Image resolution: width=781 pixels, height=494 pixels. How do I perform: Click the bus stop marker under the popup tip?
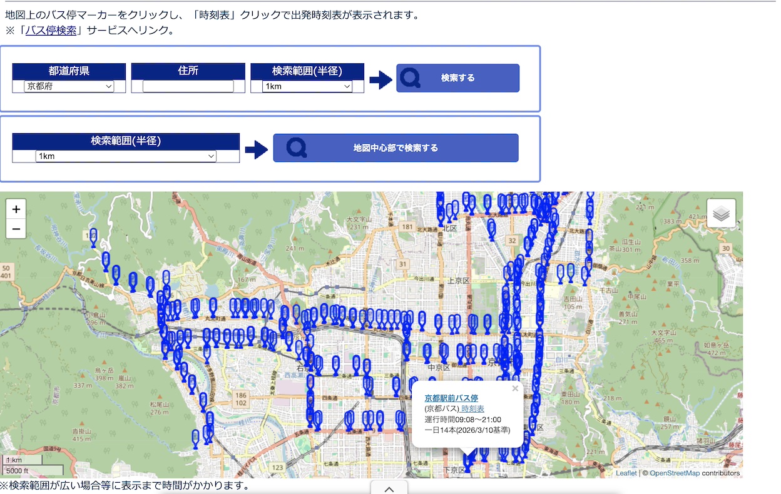pyautogui.click(x=467, y=463)
